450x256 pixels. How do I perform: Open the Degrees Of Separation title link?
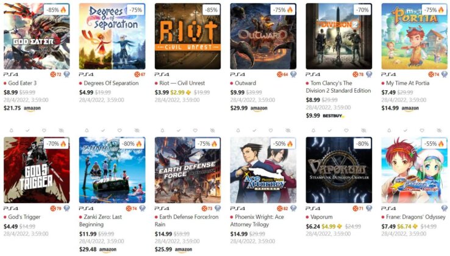tap(111, 84)
